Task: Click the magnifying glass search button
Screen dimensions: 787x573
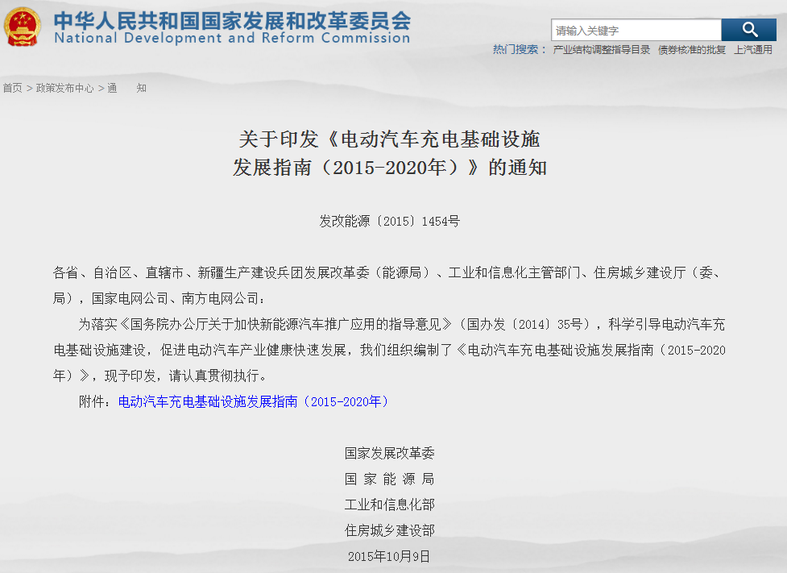Action: (x=748, y=30)
